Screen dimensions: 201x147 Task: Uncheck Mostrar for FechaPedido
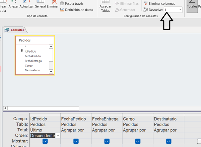pos(76,141)
